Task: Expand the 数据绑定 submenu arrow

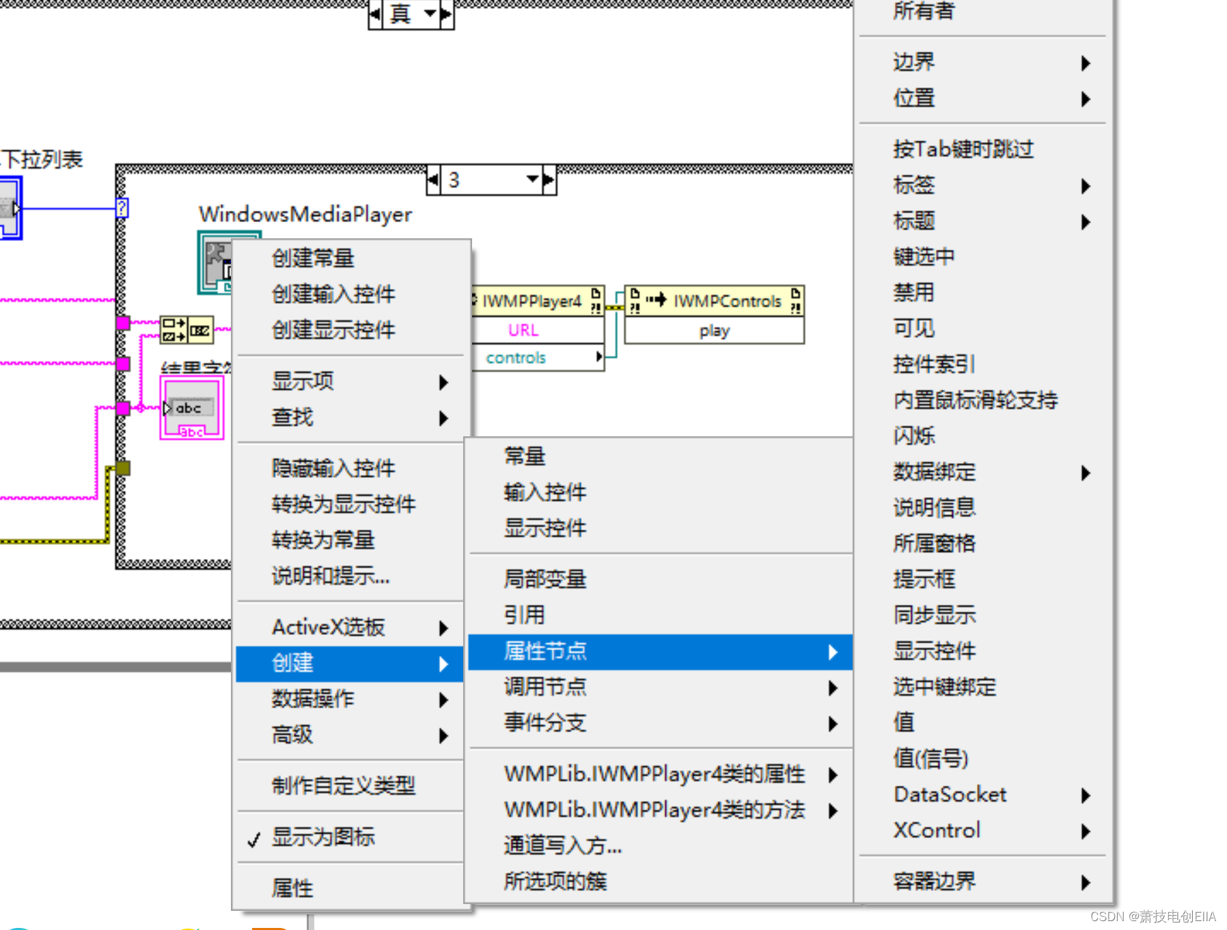Action: point(1085,473)
